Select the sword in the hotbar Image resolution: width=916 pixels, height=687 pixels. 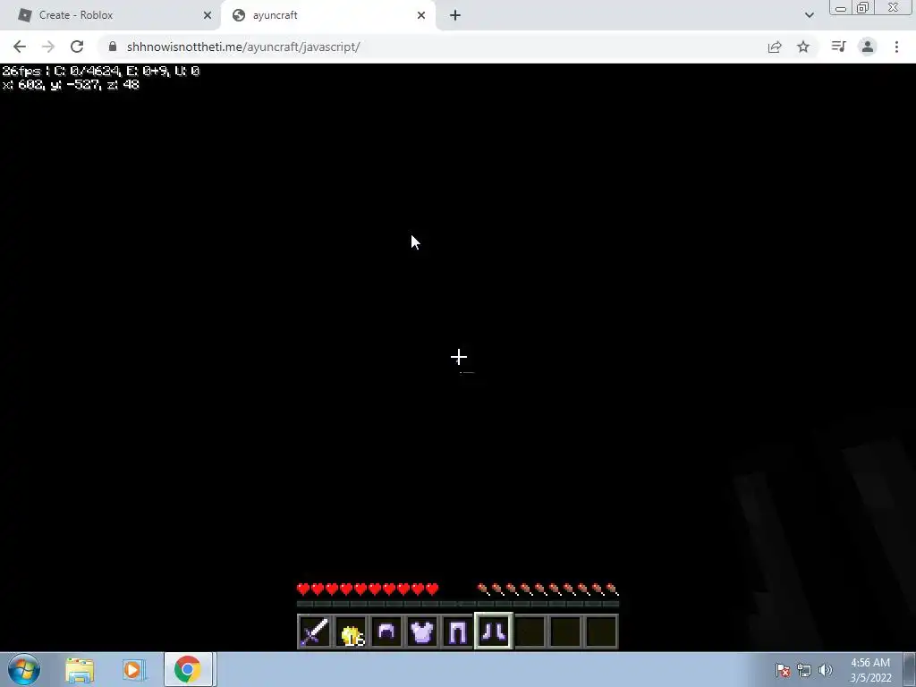[314, 632]
